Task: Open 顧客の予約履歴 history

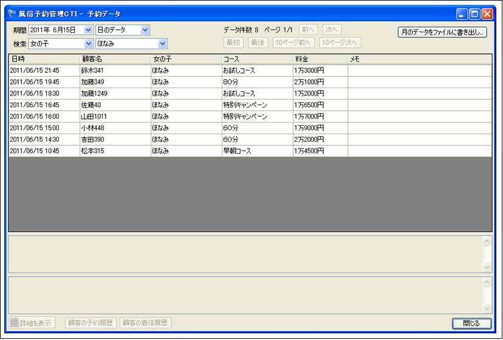Action: point(91,323)
